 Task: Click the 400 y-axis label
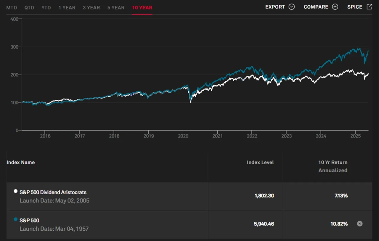tap(14, 19)
